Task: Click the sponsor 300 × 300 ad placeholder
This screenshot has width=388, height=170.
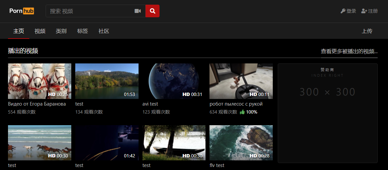Action: pos(328,113)
